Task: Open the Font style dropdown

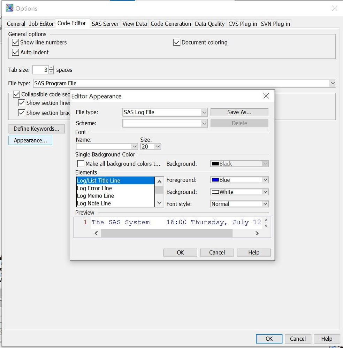Action: 265,204
